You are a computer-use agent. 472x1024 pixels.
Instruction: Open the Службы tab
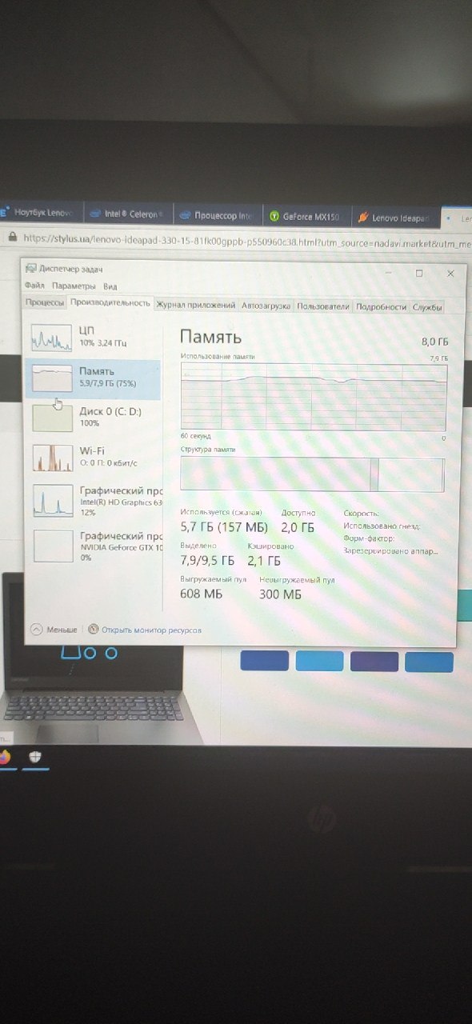(x=426, y=307)
